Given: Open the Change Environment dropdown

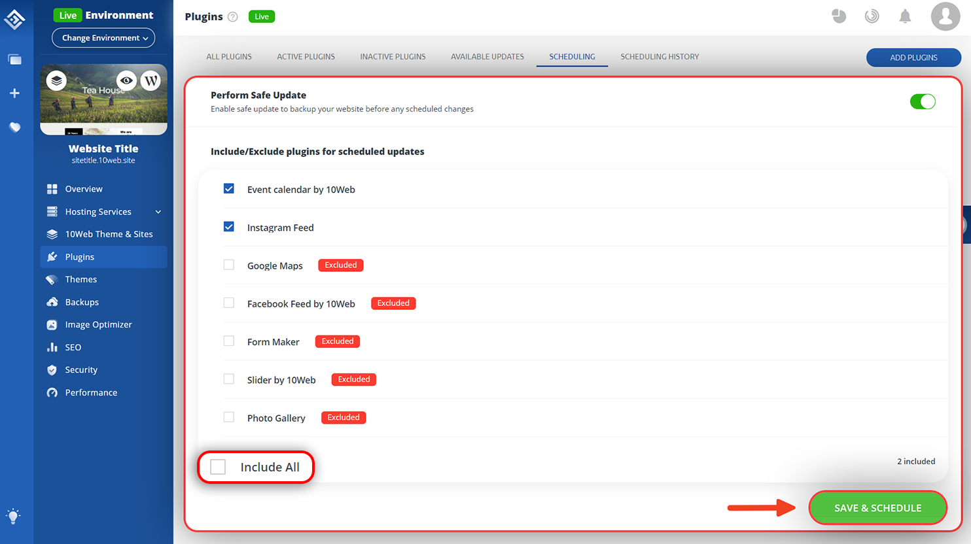Looking at the screenshot, I should (x=103, y=38).
